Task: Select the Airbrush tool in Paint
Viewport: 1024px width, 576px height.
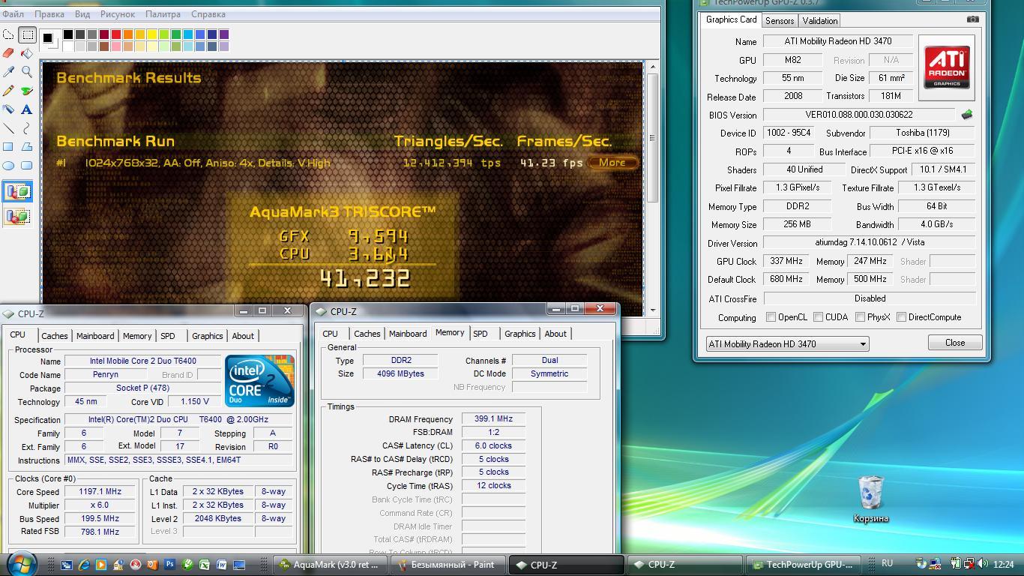Action: coord(8,109)
